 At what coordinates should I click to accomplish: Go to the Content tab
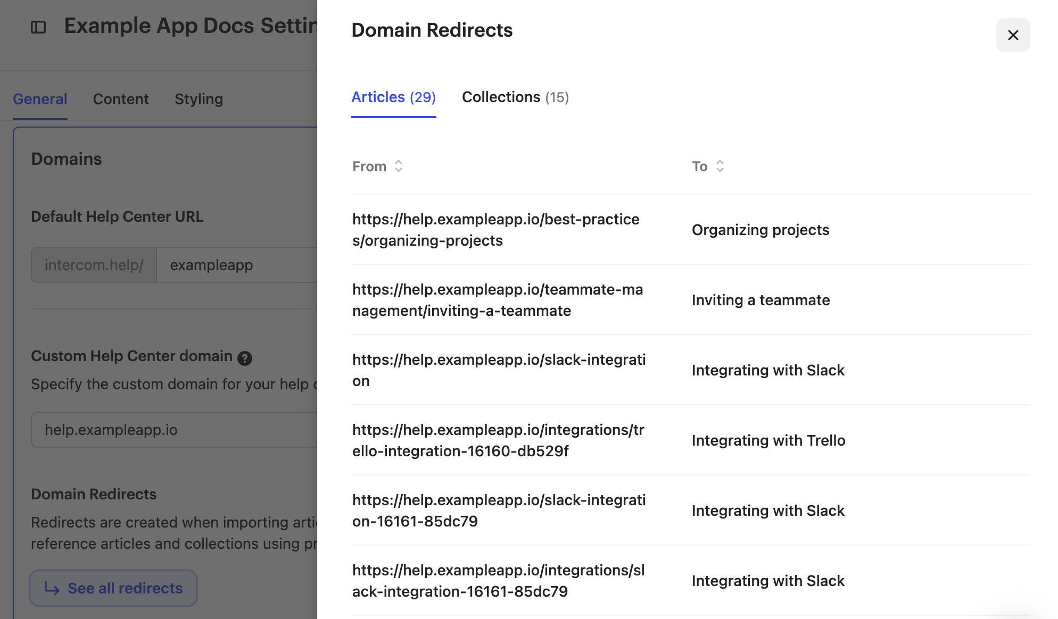(x=121, y=99)
